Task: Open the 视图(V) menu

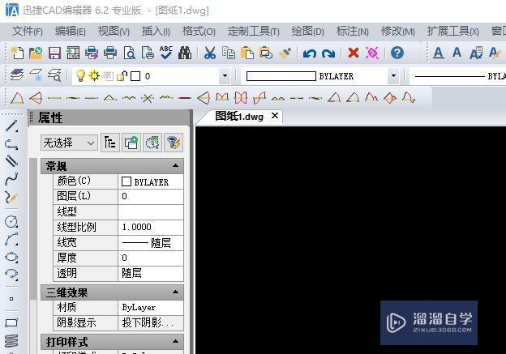Action: pos(114,32)
